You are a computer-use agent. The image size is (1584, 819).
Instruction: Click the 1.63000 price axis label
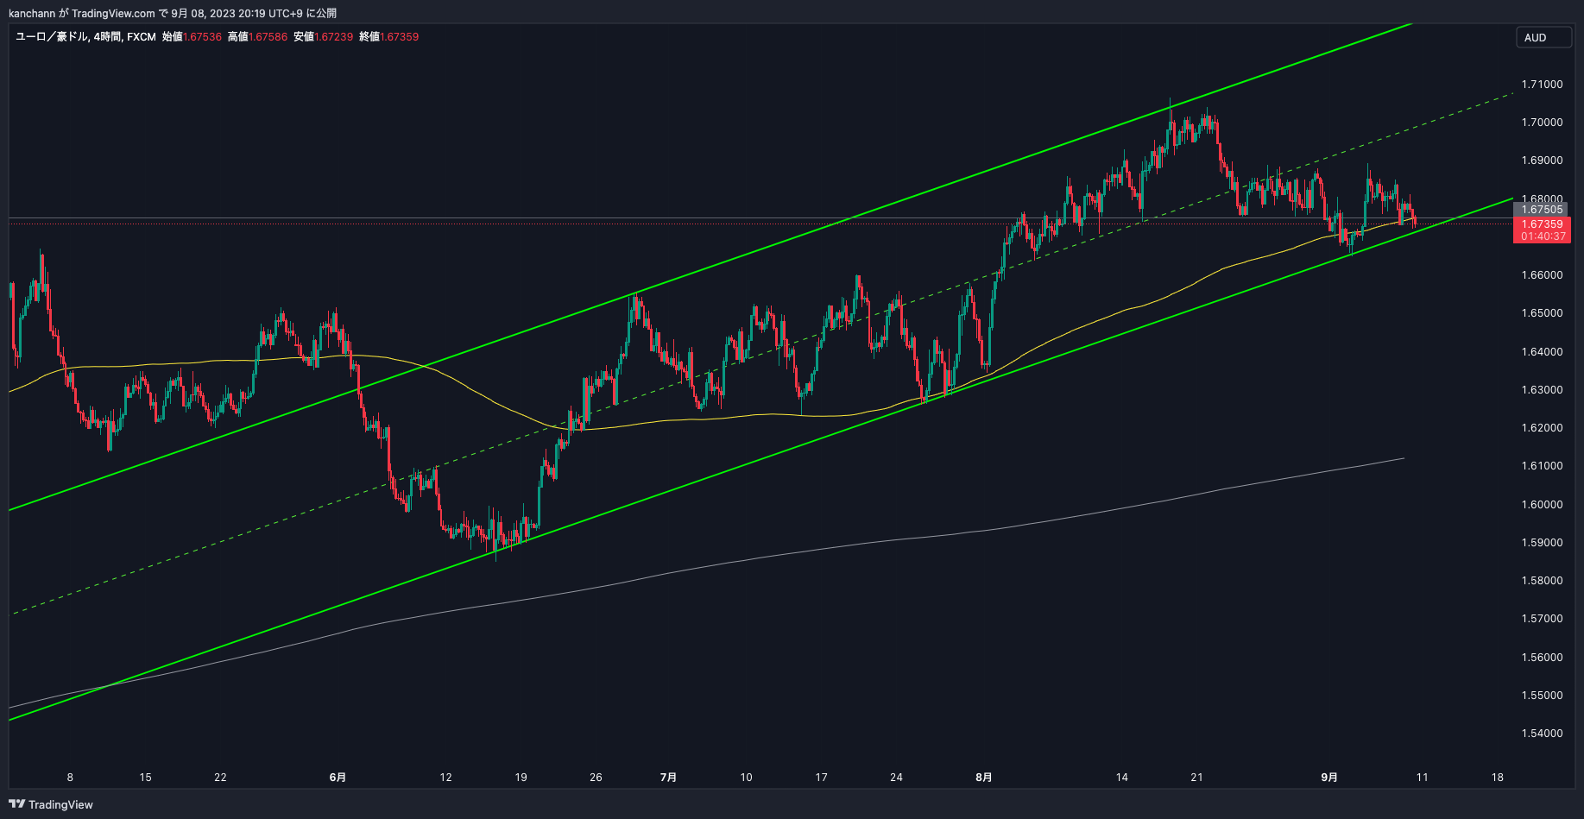click(x=1542, y=389)
